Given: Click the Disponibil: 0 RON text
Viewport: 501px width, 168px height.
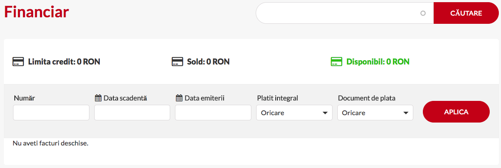Looking at the screenshot, I should (378, 61).
